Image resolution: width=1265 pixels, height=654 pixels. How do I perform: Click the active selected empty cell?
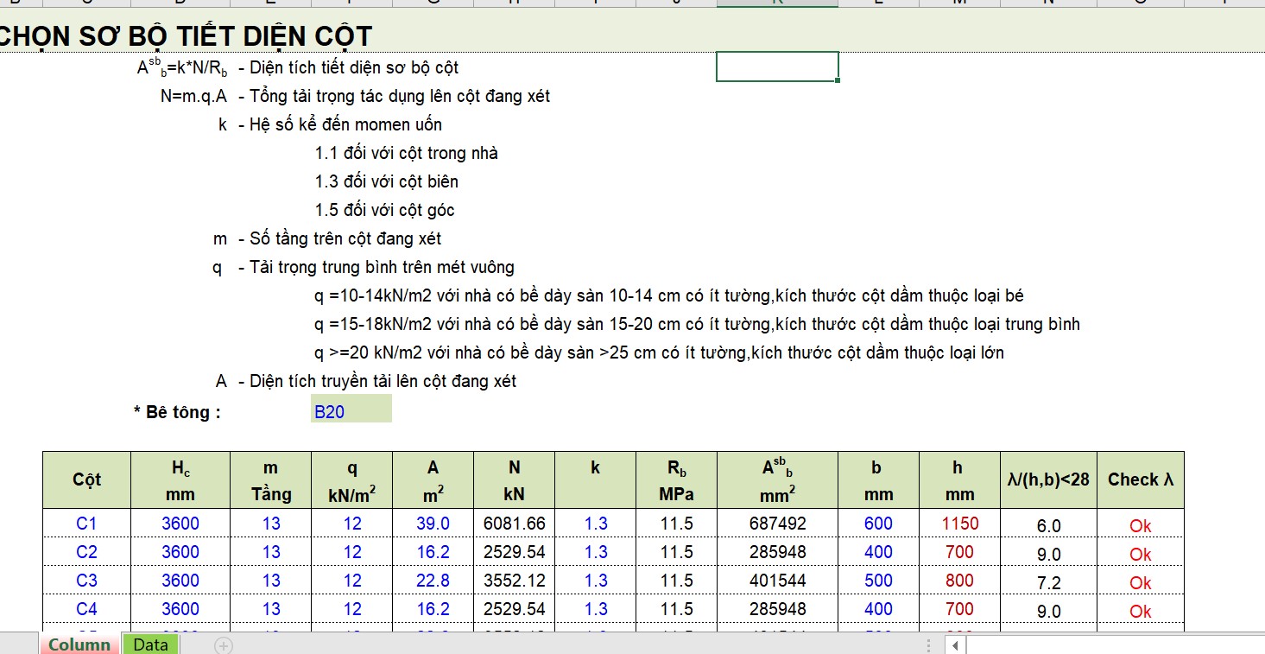(777, 67)
